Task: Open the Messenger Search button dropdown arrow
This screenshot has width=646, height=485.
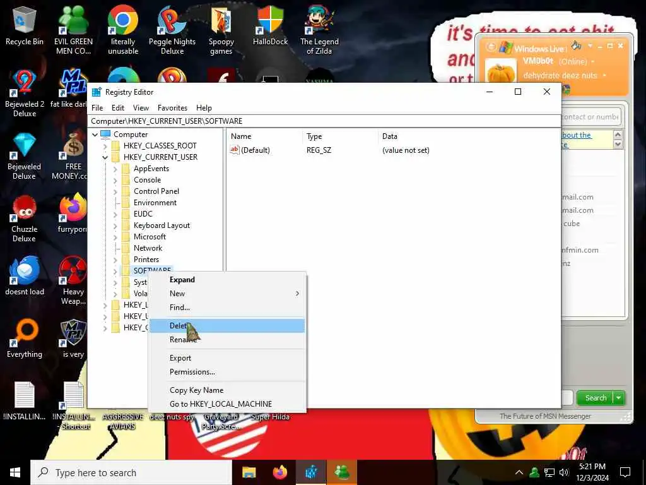Action: [x=619, y=398]
